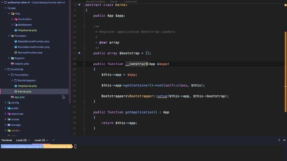Click the Support folder icon
Screen dimensions: 287x161
pos(12,58)
